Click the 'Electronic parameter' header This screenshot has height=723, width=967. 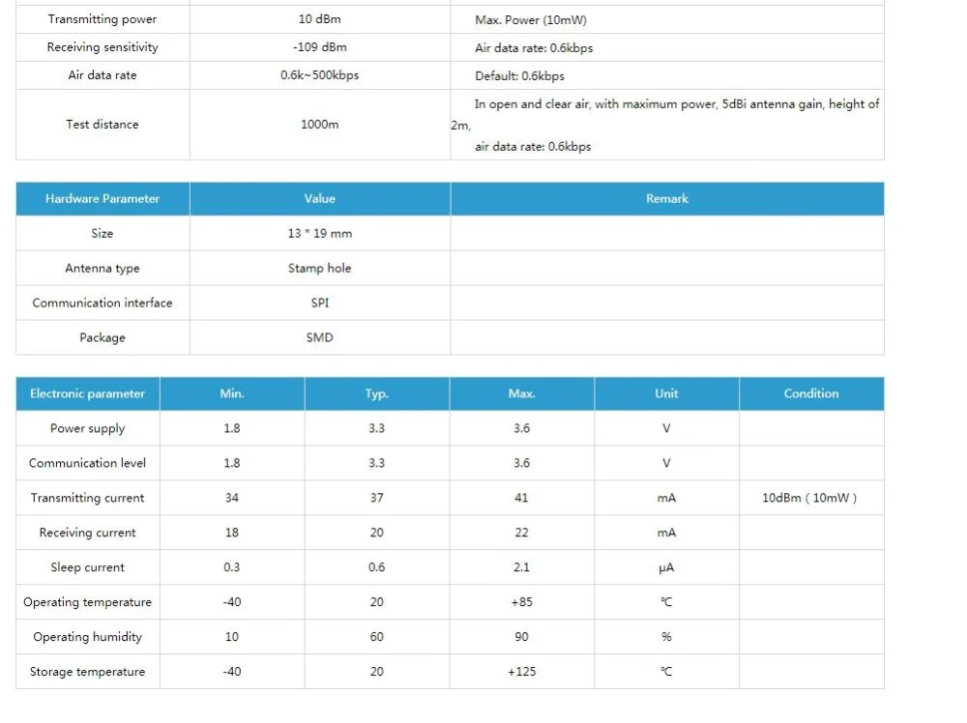[88, 393]
